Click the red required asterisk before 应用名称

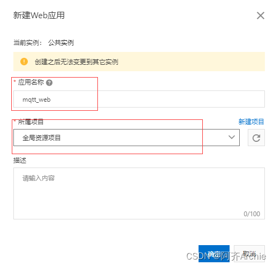tap(15, 81)
